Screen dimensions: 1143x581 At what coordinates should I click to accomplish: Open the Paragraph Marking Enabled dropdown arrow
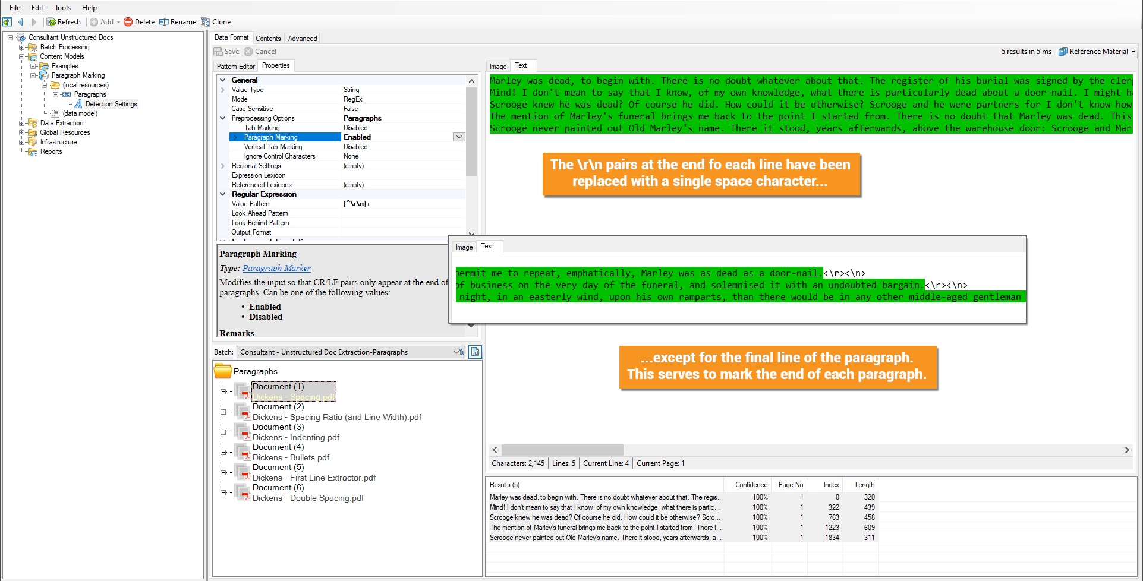(x=459, y=137)
